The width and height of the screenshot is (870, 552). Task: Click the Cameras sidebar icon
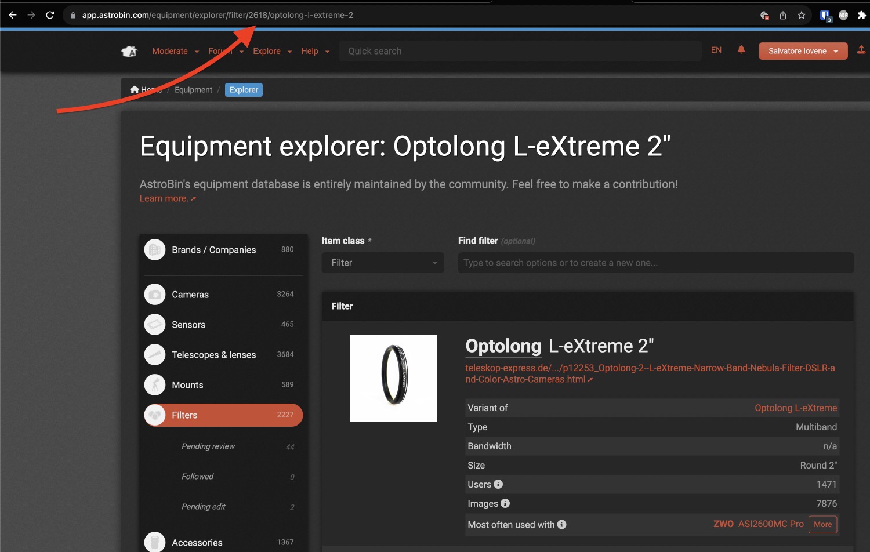click(155, 295)
